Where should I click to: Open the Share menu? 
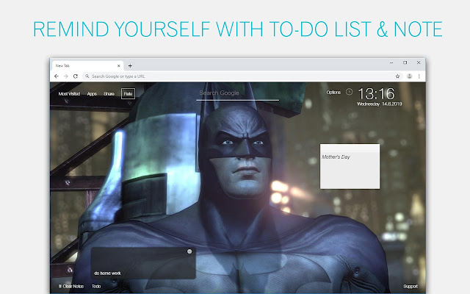point(109,93)
